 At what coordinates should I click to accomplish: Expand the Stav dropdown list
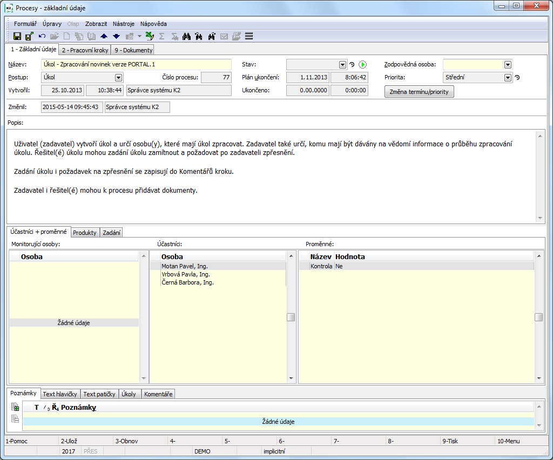[342, 64]
